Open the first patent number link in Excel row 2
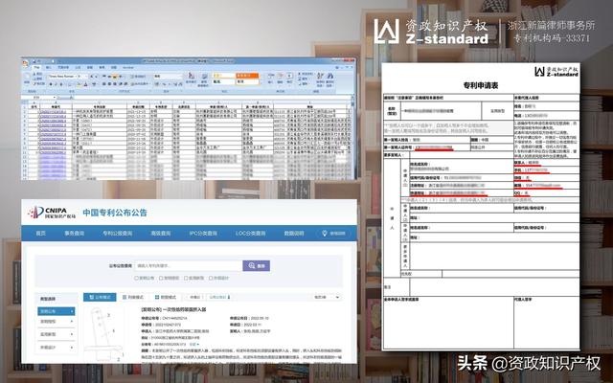This screenshot has width=613, height=383. pyautogui.click(x=54, y=111)
